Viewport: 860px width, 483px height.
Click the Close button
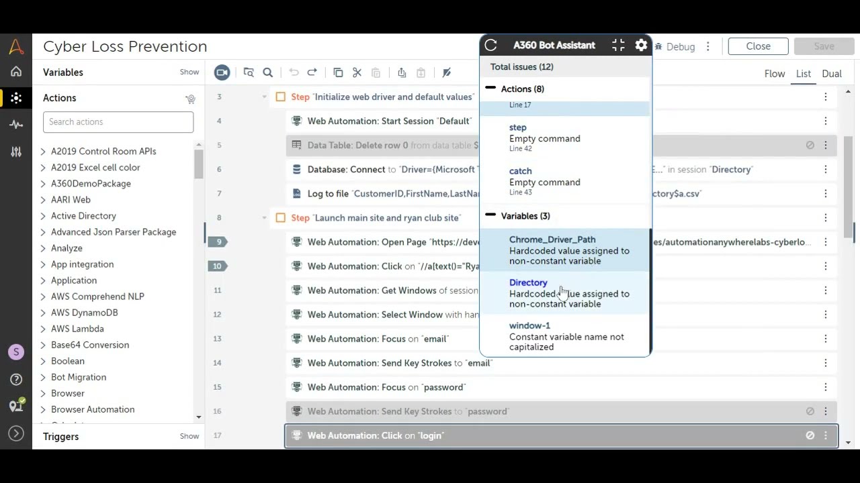758,46
